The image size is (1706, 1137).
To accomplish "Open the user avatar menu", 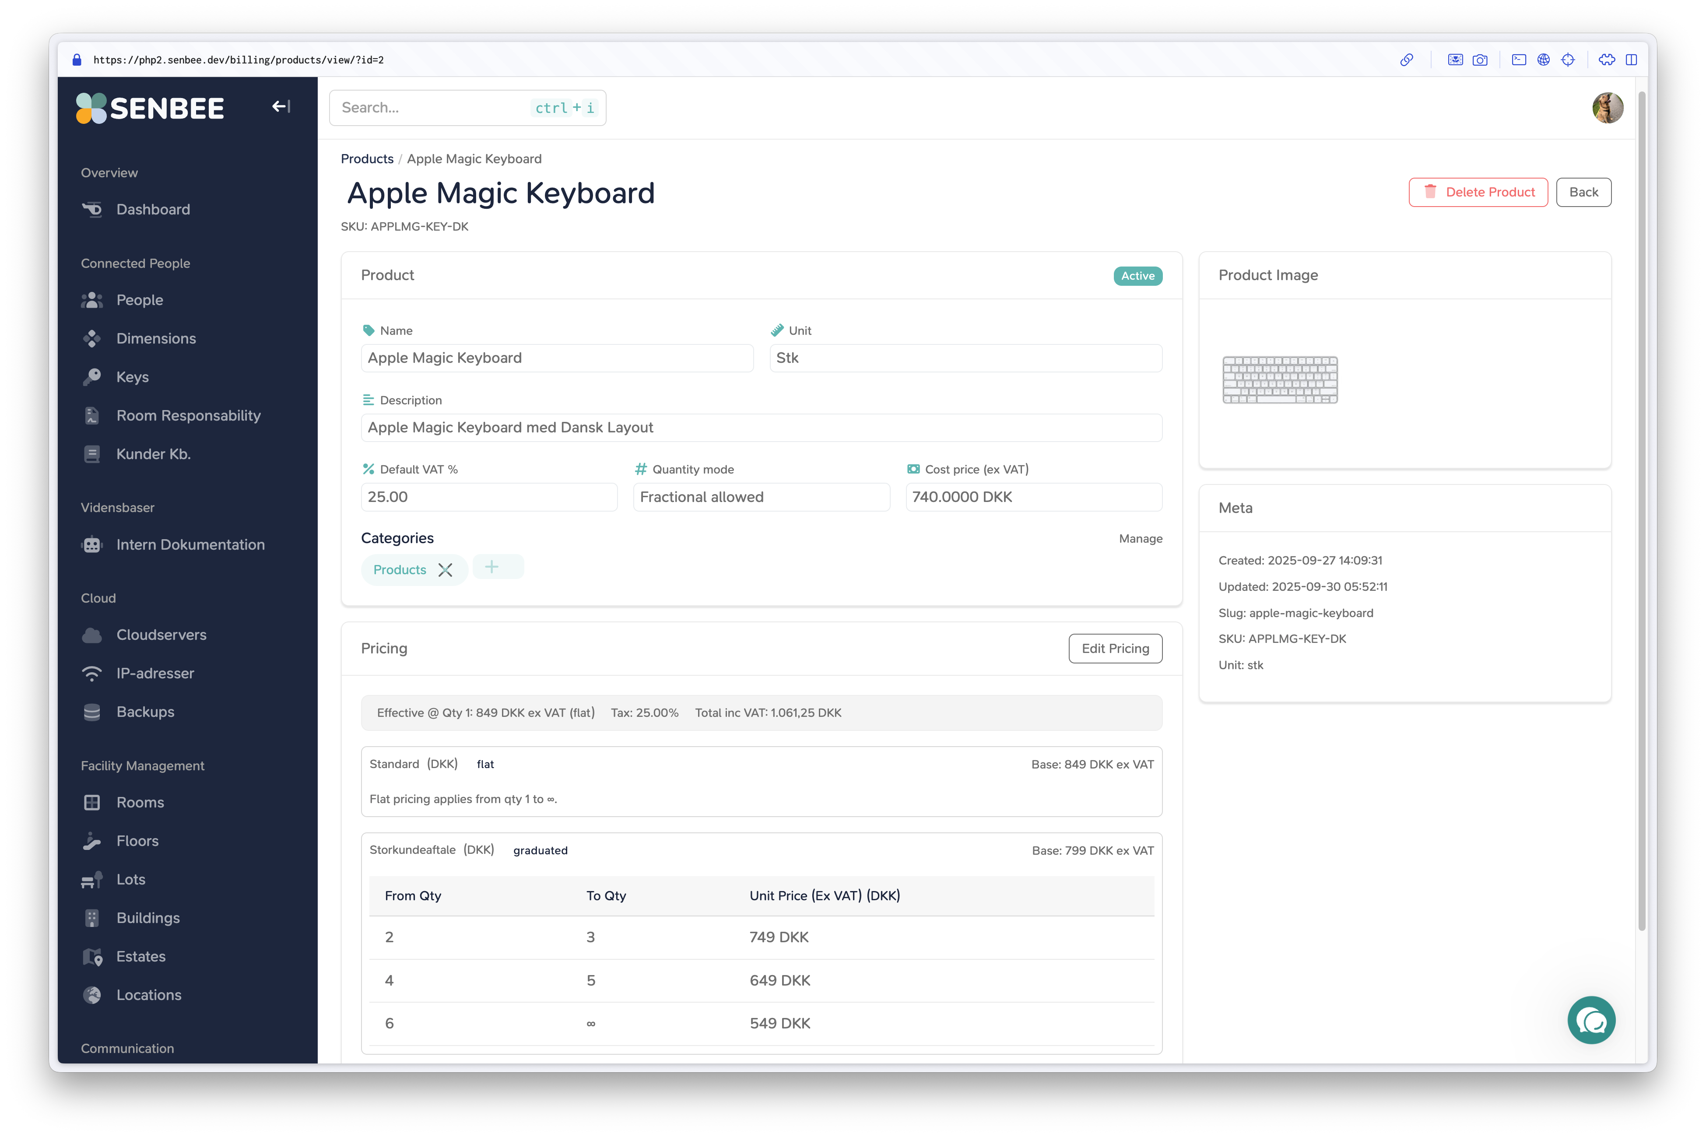I will click(x=1607, y=108).
